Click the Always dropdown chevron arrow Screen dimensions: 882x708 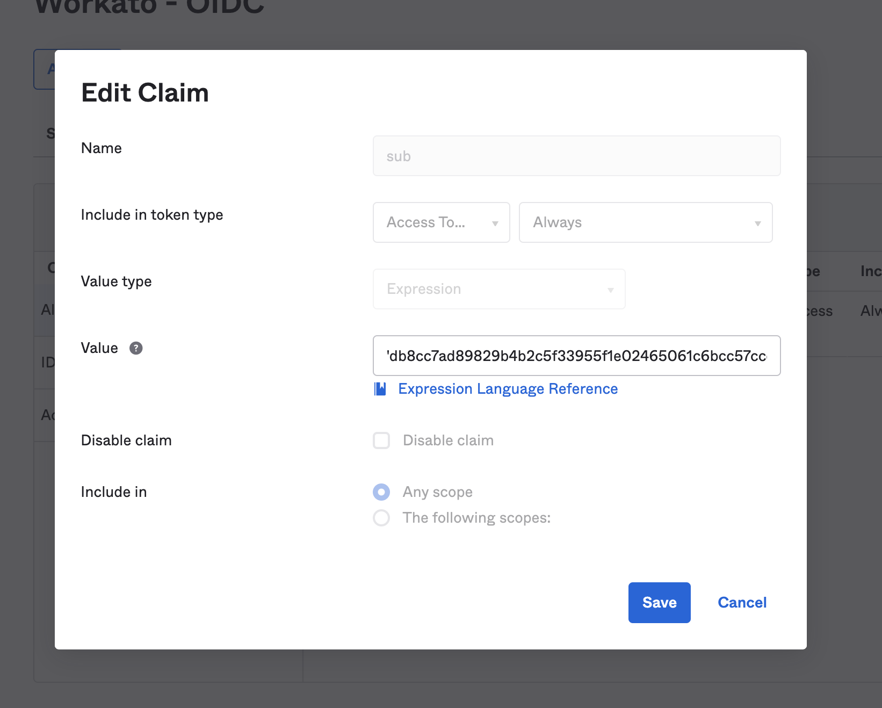757,222
